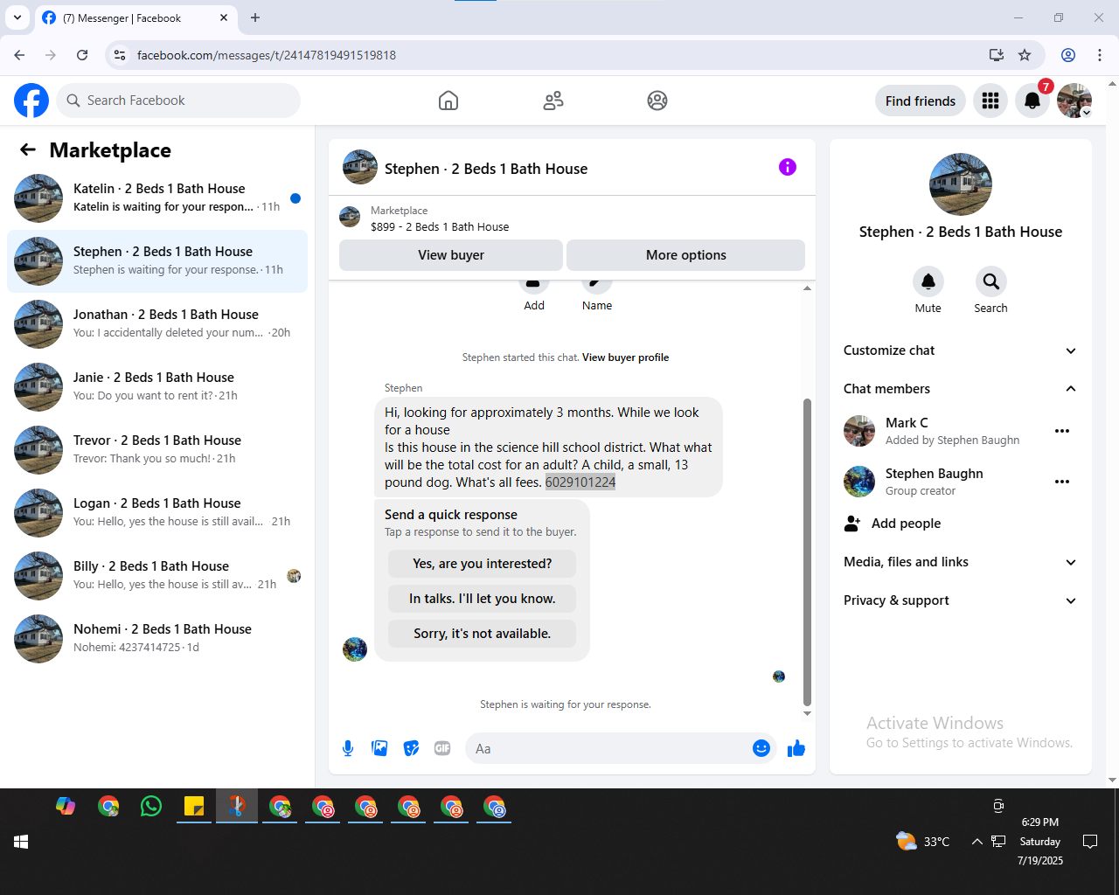Open Jonathan 2 Beds 1 Bath House chat

157,324
